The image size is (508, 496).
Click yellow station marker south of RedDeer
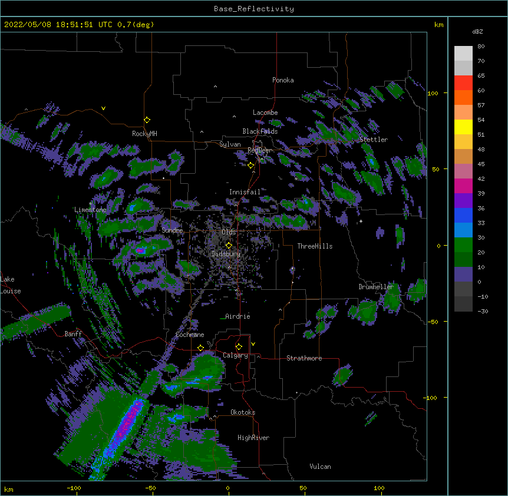(x=250, y=166)
